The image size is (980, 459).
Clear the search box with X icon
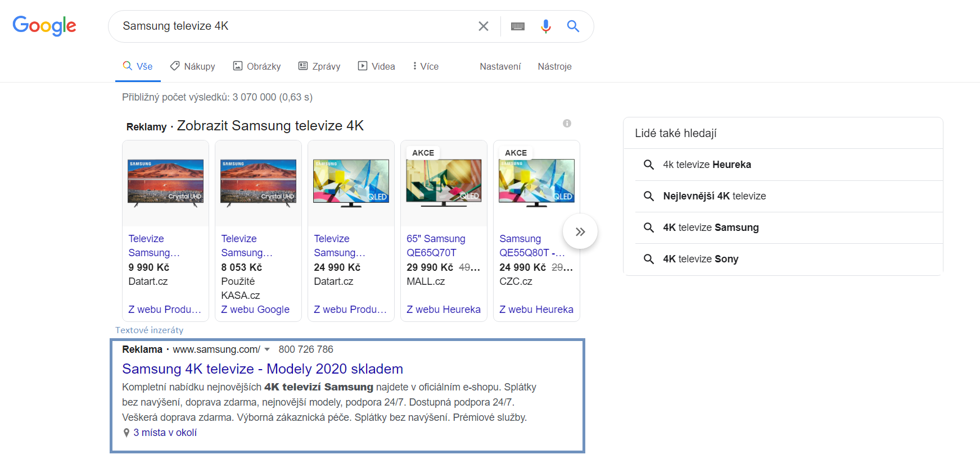coord(483,26)
